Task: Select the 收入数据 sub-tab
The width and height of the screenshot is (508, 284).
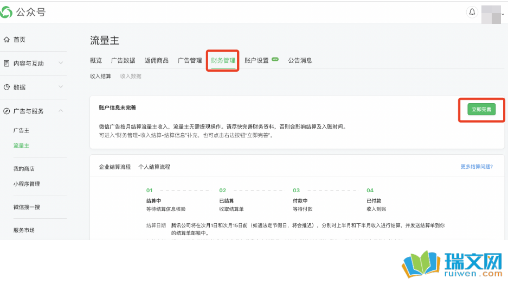Action: (131, 77)
